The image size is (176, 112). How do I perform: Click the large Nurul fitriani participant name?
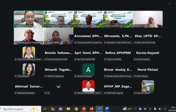pos(148,70)
